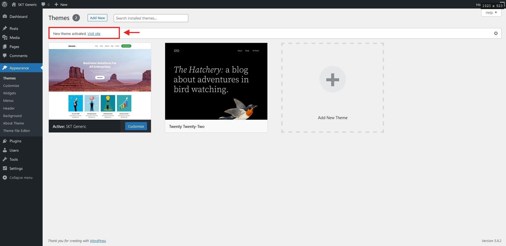Open Twenty Twenty-Two theme screenshot

tap(216, 81)
